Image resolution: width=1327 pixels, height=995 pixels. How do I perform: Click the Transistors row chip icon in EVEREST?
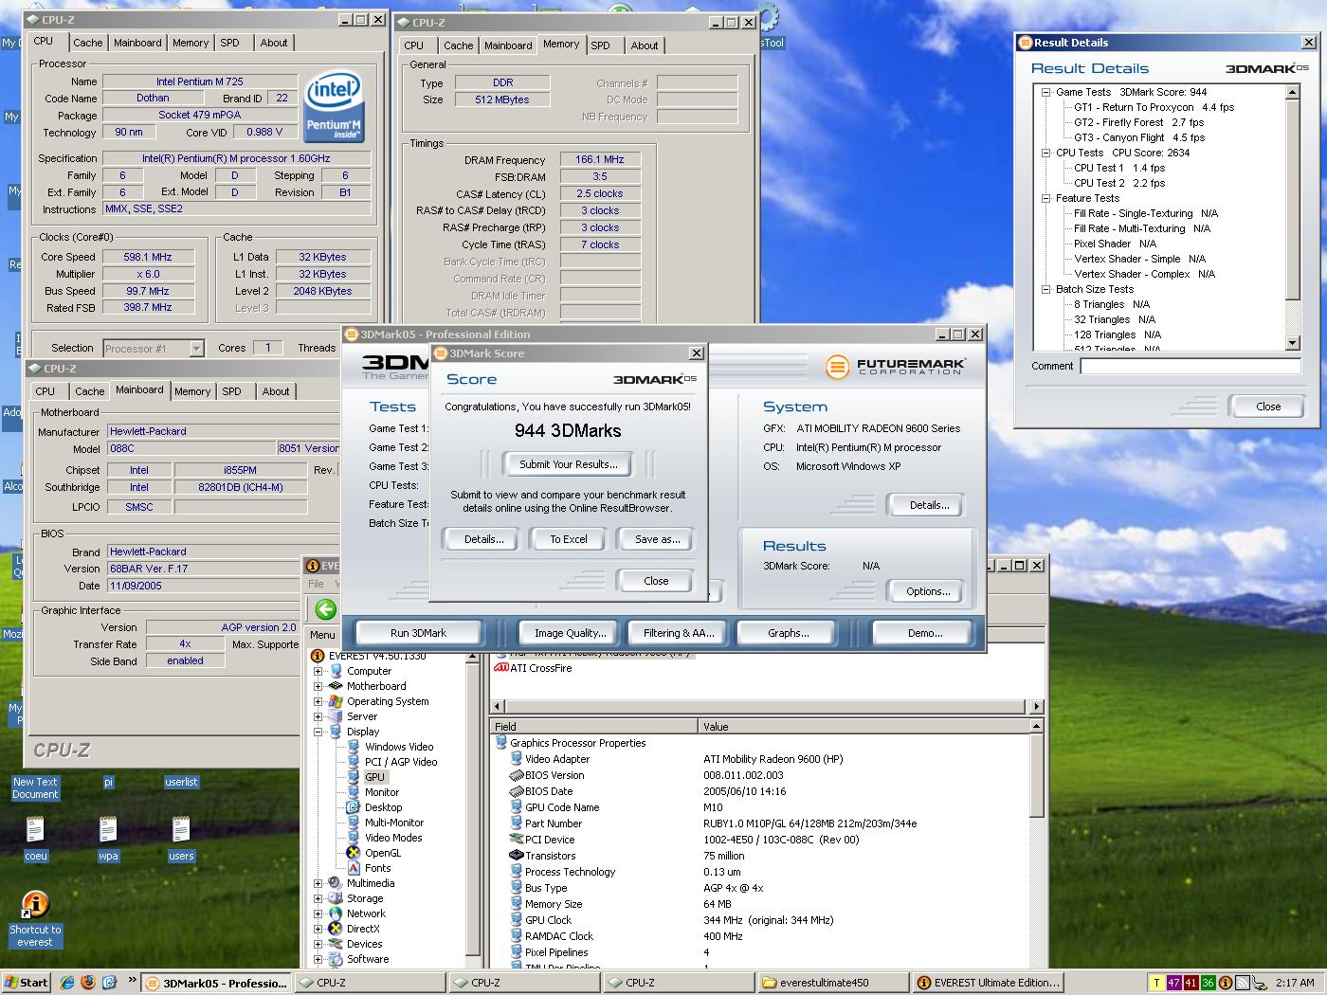coord(517,856)
